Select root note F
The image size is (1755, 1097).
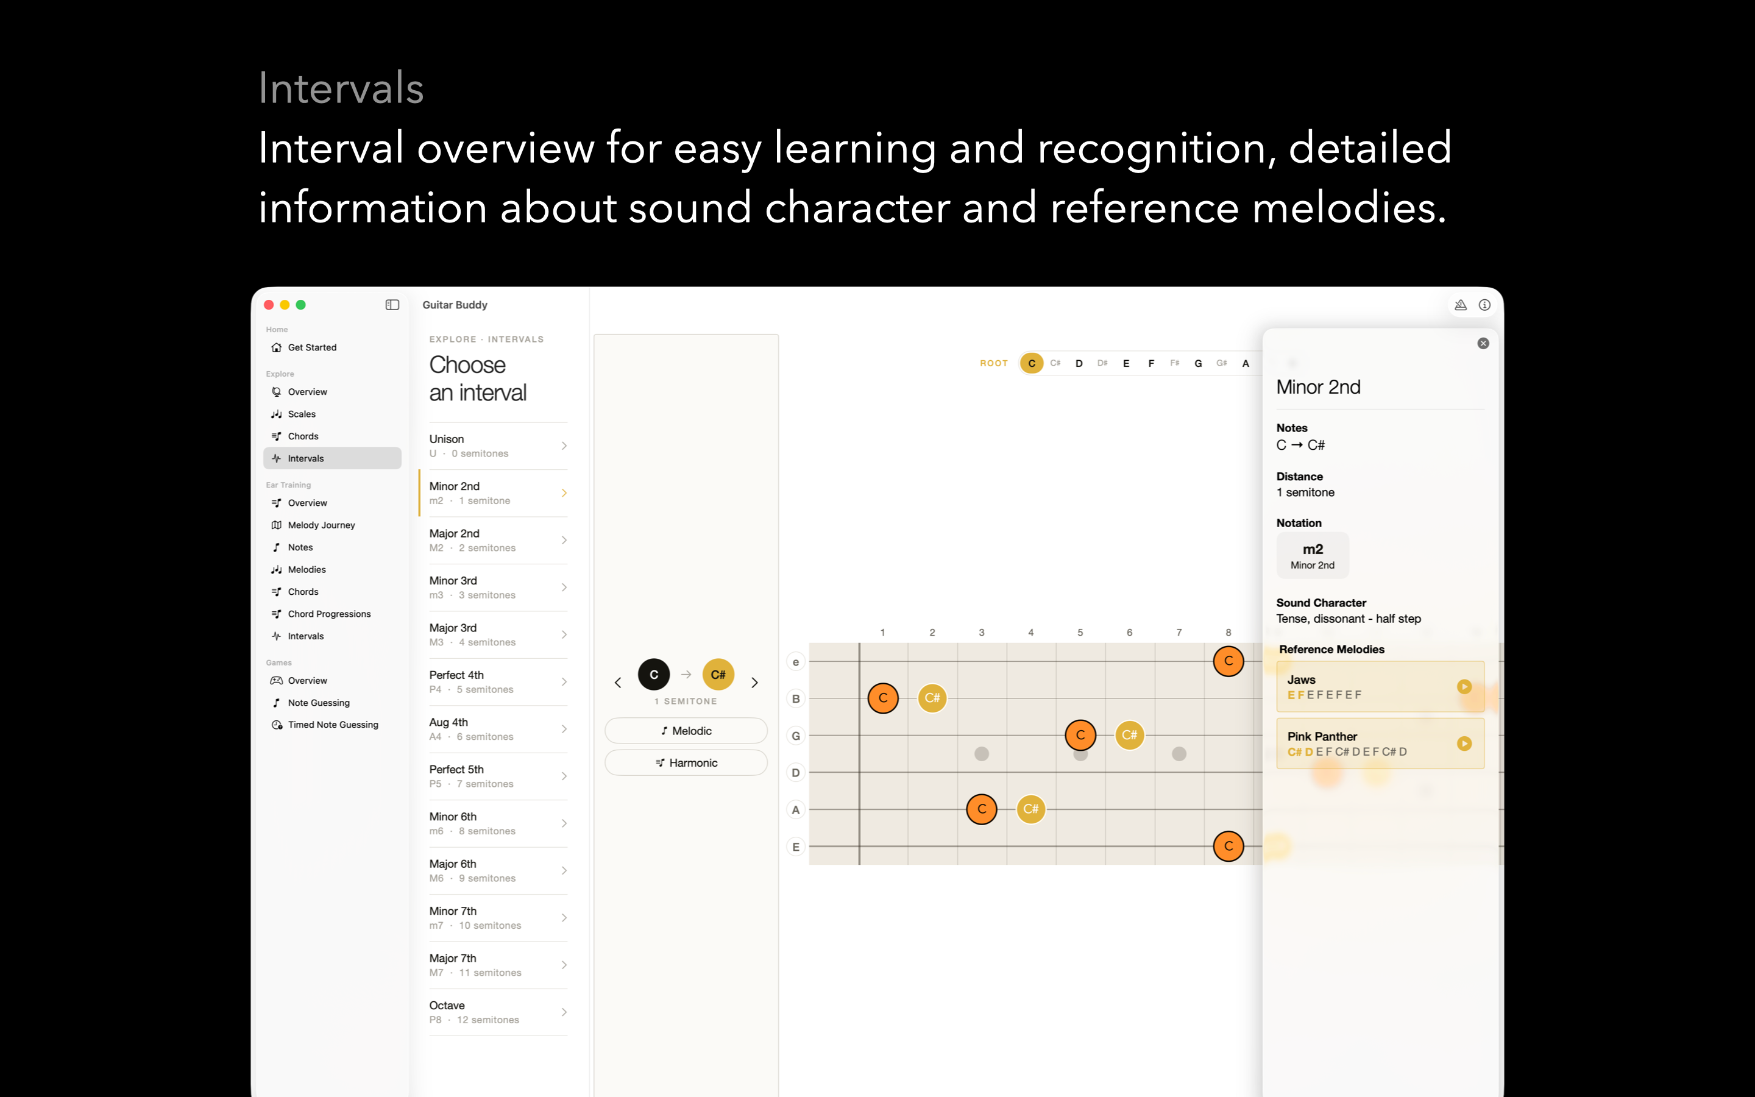click(1151, 363)
